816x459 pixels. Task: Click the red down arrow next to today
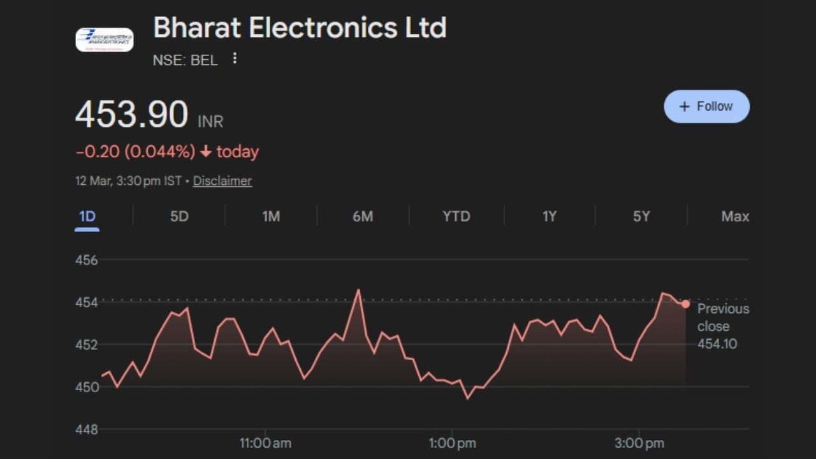pyautogui.click(x=206, y=152)
